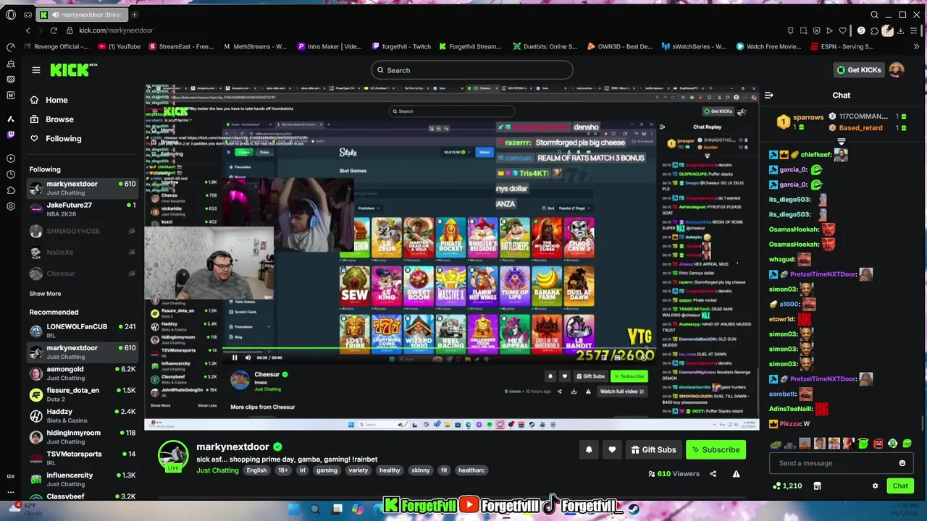Click the Get KICKs button
This screenshot has height=521, width=927.
(x=859, y=70)
